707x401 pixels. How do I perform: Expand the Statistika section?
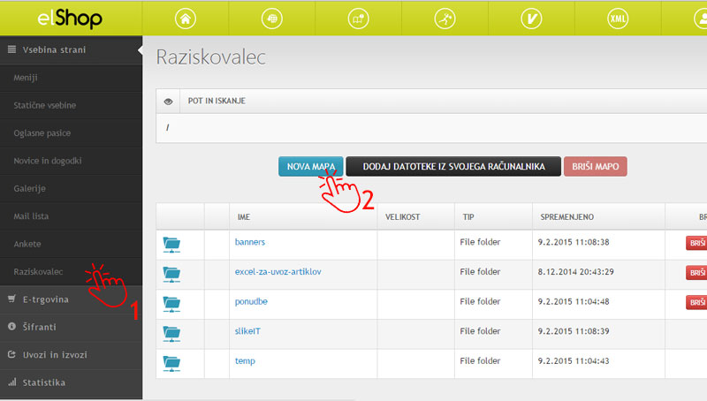[x=72, y=383]
